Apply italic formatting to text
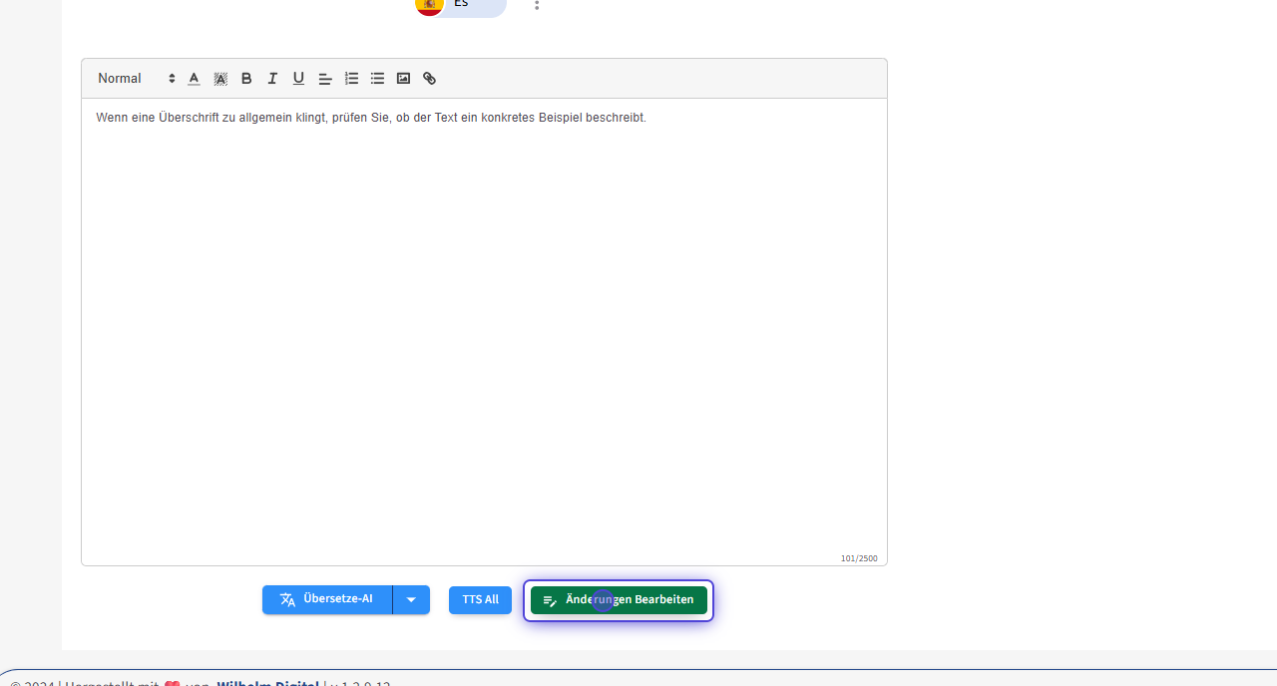This screenshot has height=686, width=1277. [x=272, y=79]
